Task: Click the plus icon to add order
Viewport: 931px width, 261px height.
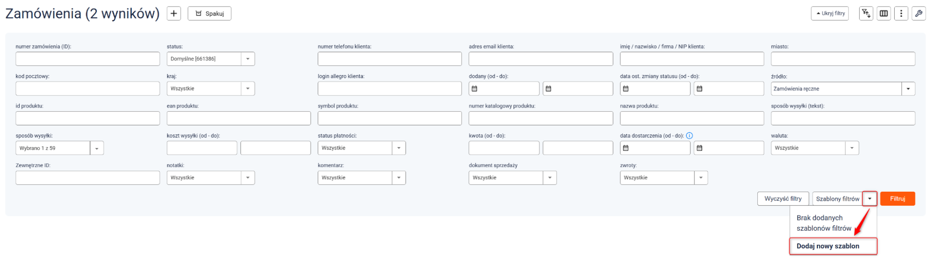Action: click(174, 13)
